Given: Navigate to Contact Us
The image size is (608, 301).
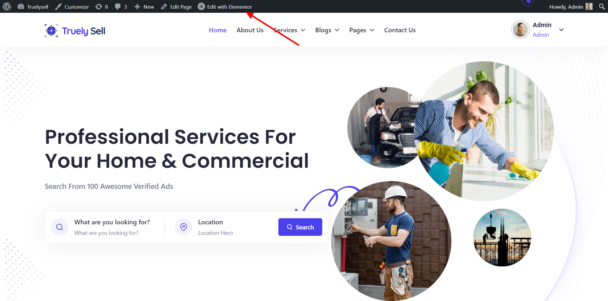Looking at the screenshot, I should [400, 30].
